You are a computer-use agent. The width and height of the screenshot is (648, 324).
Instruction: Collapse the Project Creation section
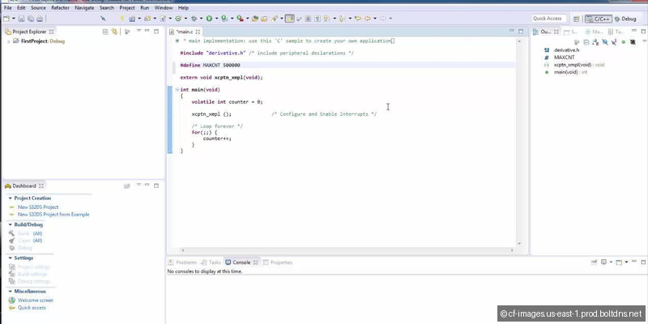[x=10, y=198]
